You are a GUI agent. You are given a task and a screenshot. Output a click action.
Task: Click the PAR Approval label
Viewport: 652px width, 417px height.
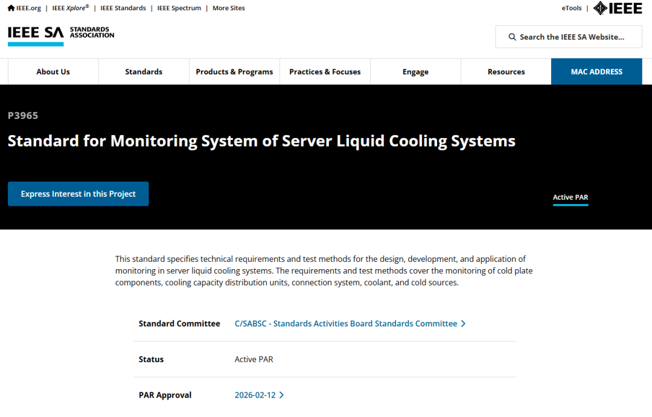tap(165, 395)
